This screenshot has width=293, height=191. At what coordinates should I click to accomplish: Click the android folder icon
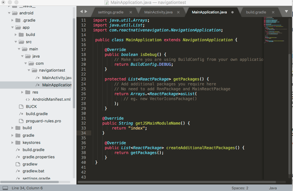tap(15, 13)
